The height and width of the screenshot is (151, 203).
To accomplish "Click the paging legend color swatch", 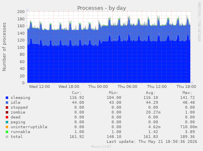I will click(7, 122).
